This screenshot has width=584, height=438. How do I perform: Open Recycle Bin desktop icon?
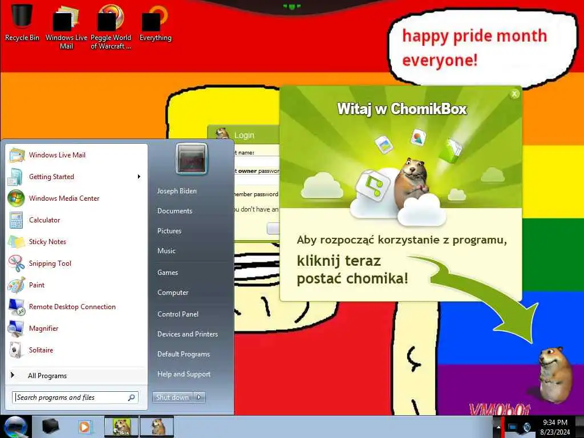[22, 22]
